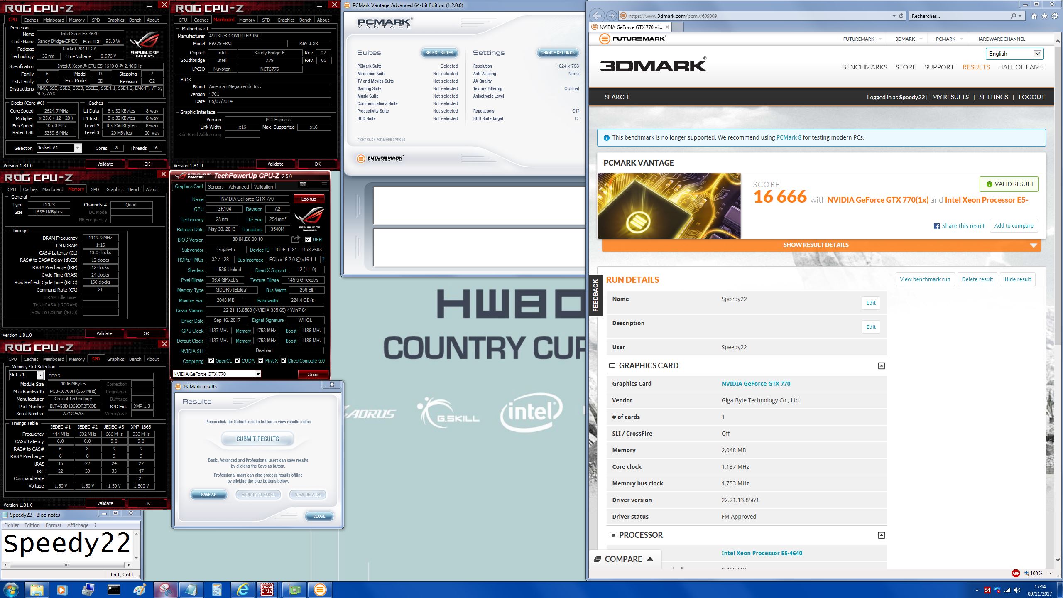Click the GPU-Z BIOS export share icon
1063x598 pixels.
tap(296, 239)
